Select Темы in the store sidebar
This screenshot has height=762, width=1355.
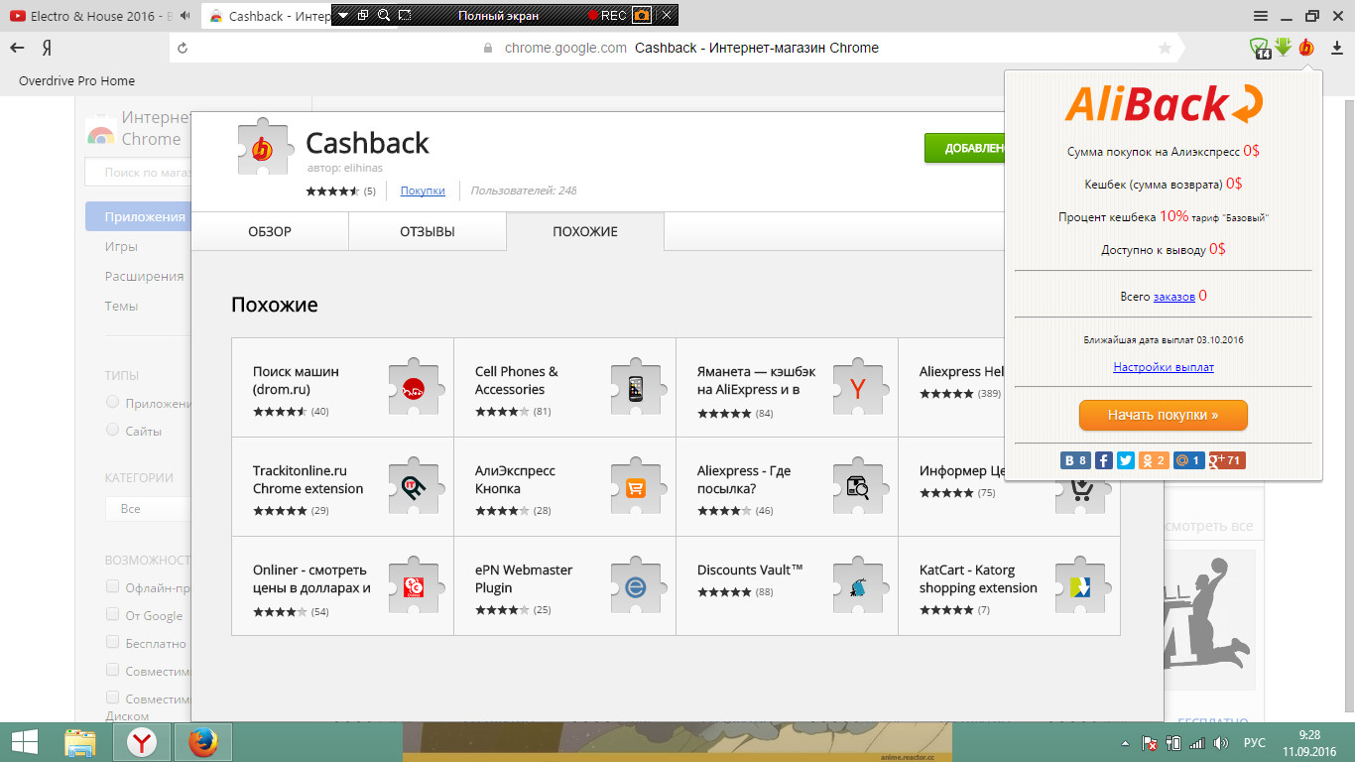121,306
